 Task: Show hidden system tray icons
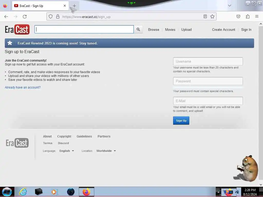click(x=218, y=192)
